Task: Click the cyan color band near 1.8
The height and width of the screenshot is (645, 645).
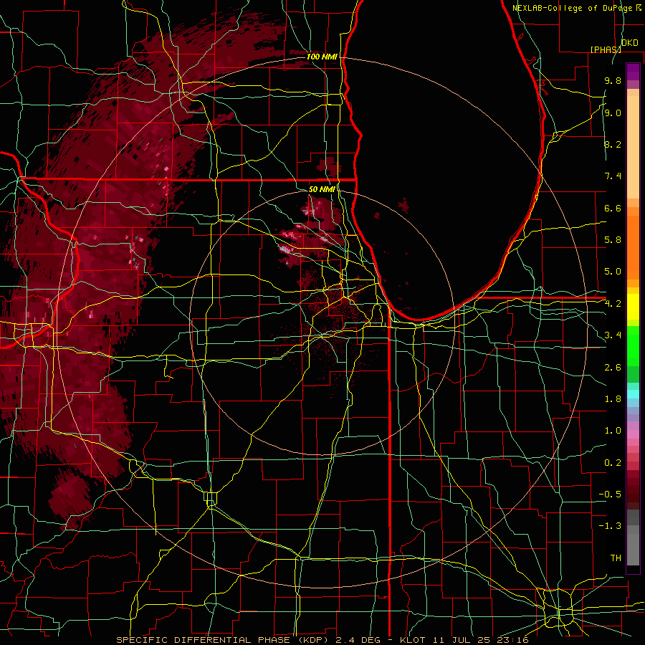Action: pyautogui.click(x=633, y=394)
